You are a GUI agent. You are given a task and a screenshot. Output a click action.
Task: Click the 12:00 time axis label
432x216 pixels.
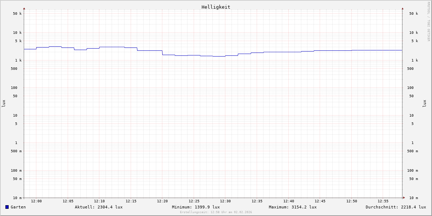click(36, 201)
